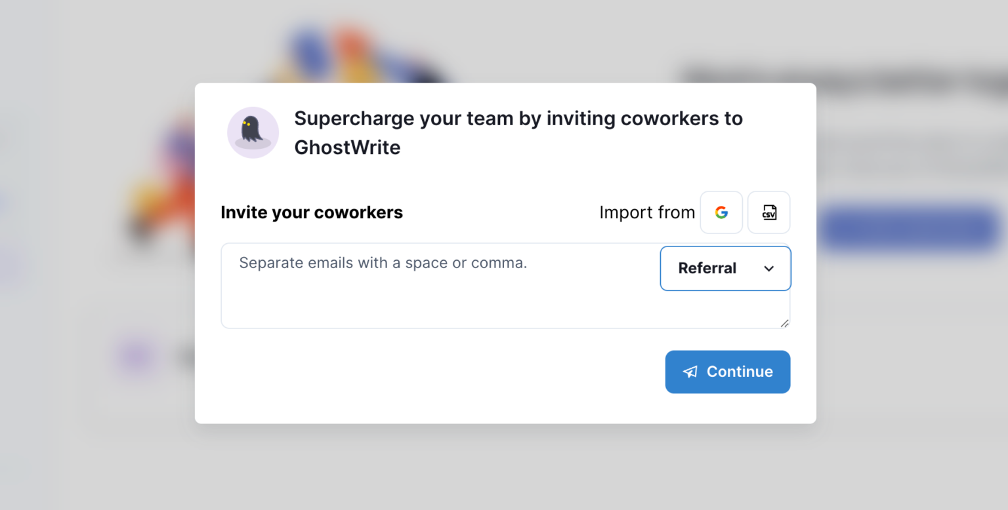This screenshot has height=510, width=1008.
Task: Click the paper plane icon on Continue
Action: tap(690, 372)
